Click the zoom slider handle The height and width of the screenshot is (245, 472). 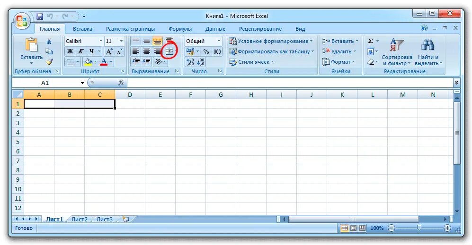coord(419,228)
